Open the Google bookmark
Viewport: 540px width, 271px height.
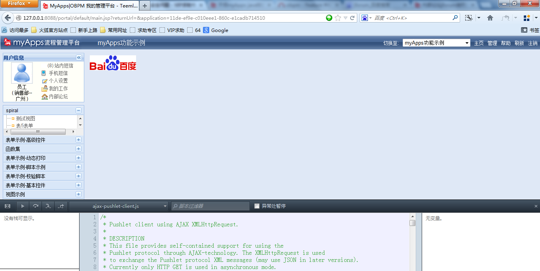(x=216, y=30)
